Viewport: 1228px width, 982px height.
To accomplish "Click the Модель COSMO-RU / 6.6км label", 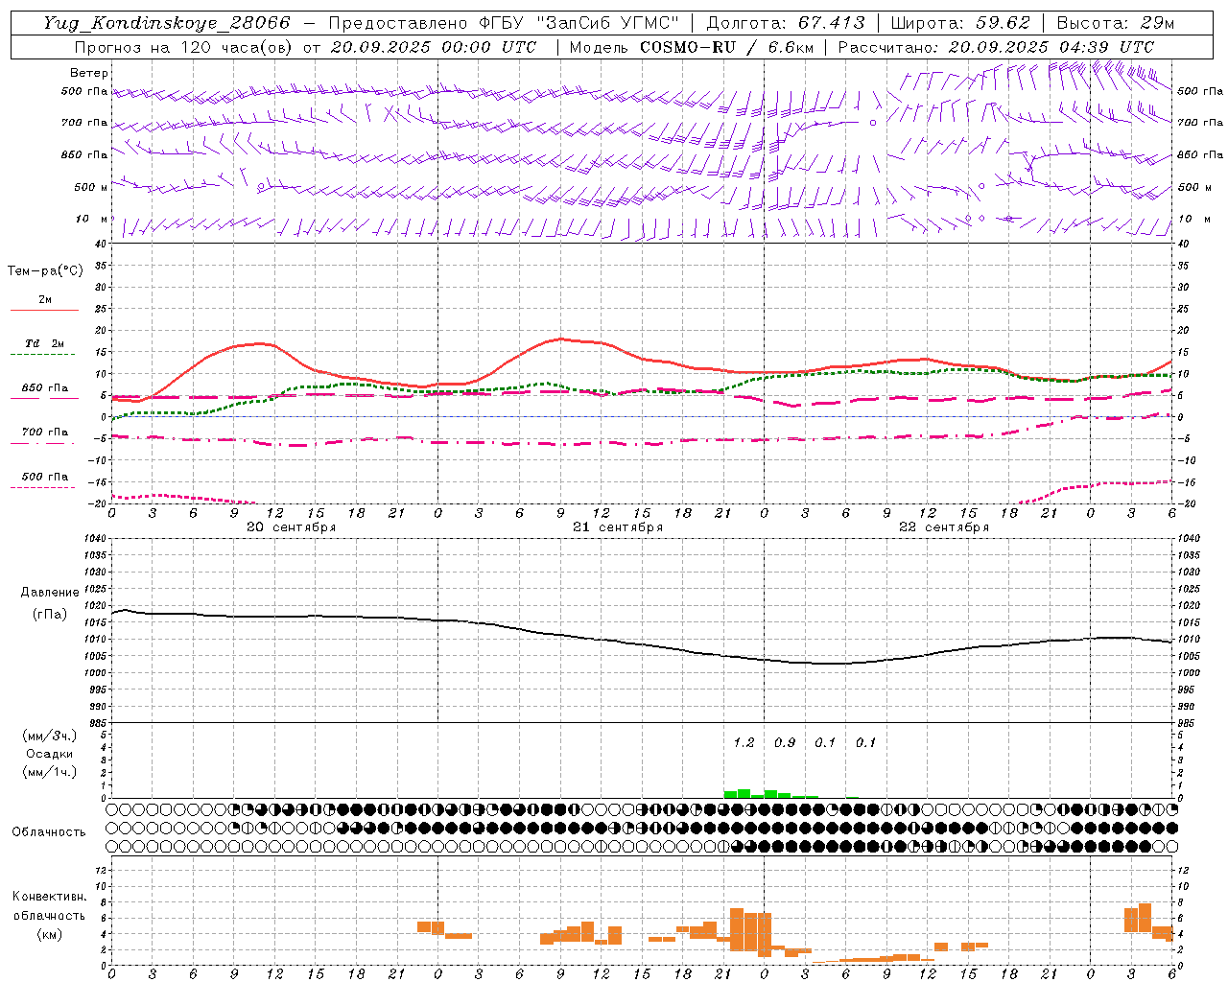I will 693,47.
